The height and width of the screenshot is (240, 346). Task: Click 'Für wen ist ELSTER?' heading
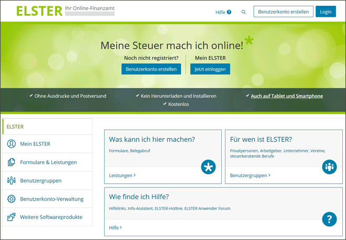pos(261,139)
